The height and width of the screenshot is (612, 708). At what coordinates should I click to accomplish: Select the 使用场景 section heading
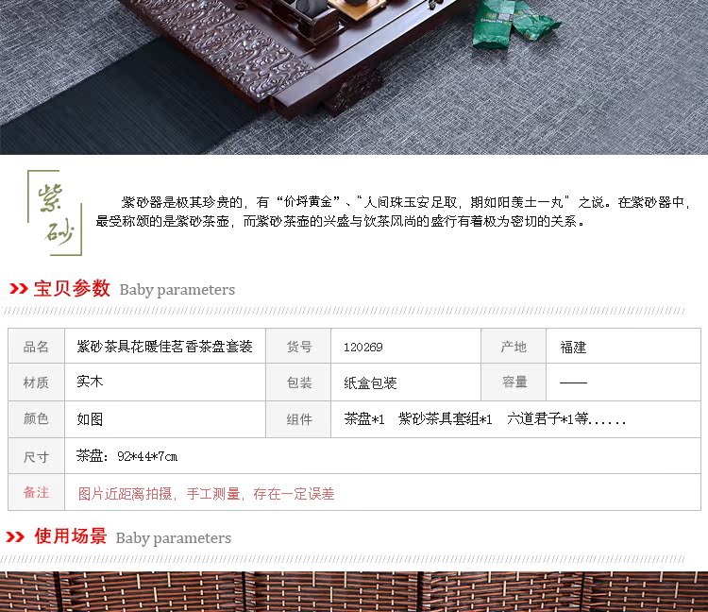[x=71, y=536]
